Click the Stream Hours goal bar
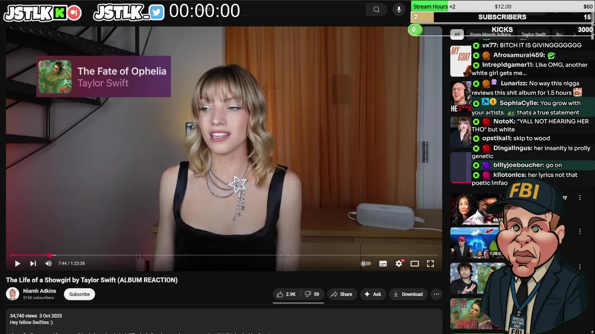 pos(502,6)
